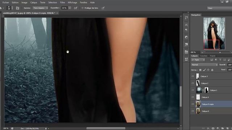This screenshot has height=130, width=232.
Task: Open the Fenêtre menu
Action: [x=83, y=3]
